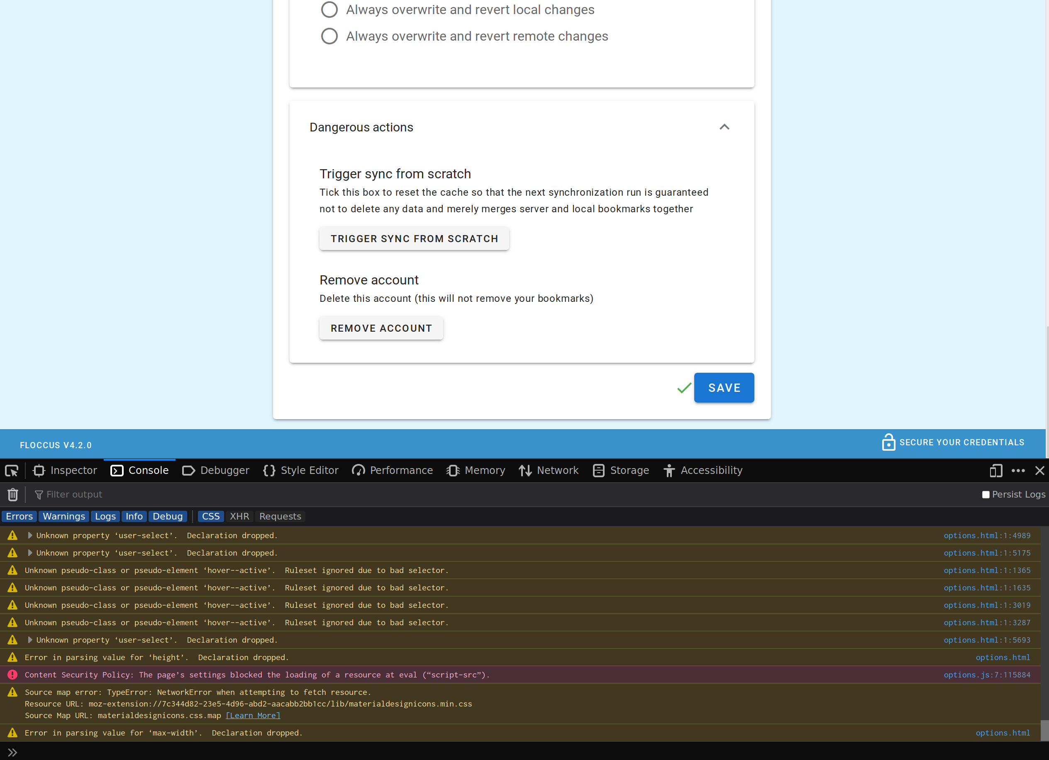The height and width of the screenshot is (760, 1049).
Task: Click the lock icon for secure credentials
Action: point(888,442)
